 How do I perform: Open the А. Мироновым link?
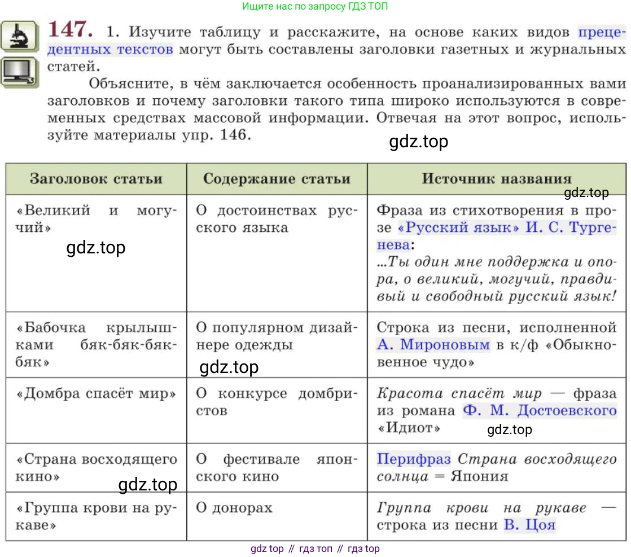point(433,345)
